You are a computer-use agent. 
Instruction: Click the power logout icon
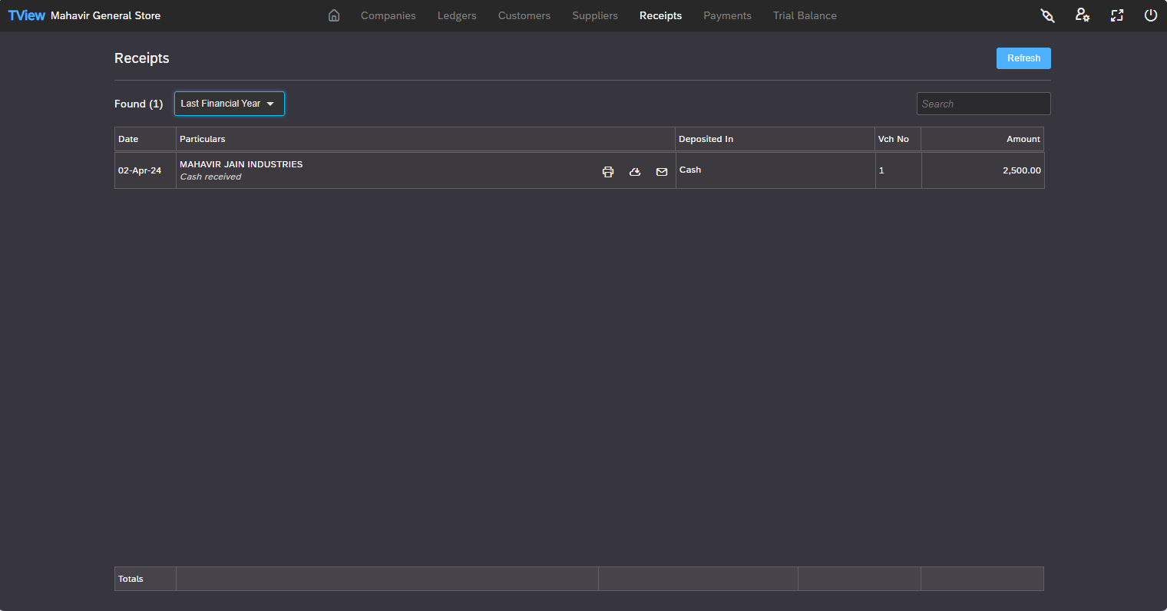(1150, 15)
